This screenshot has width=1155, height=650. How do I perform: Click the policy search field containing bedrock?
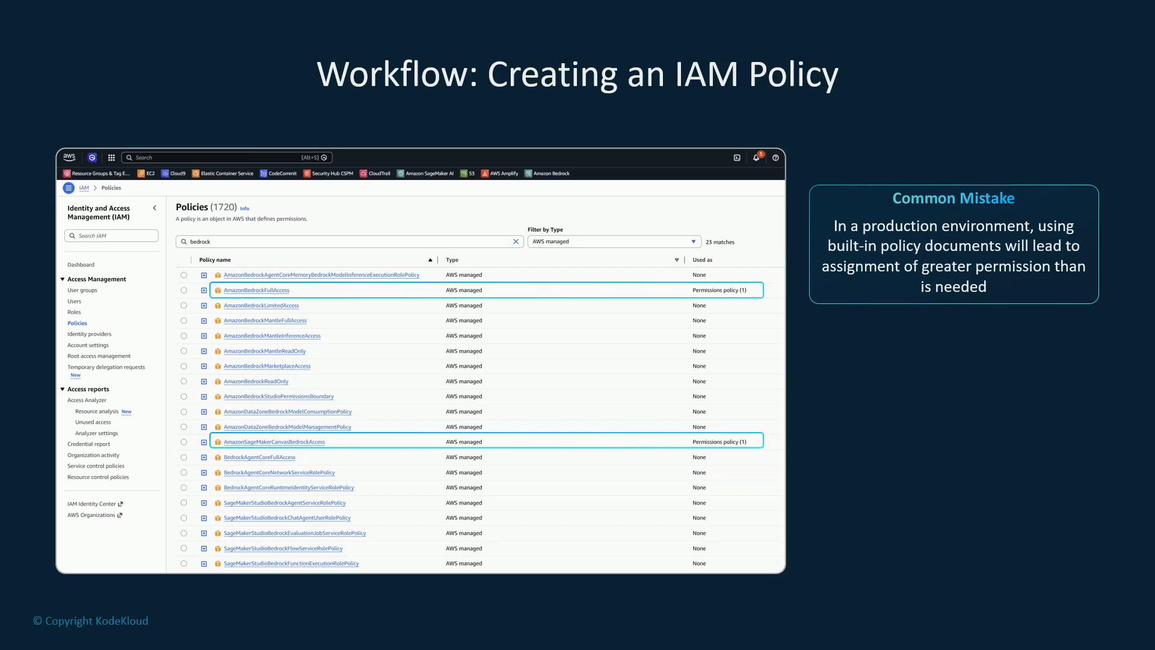point(350,241)
